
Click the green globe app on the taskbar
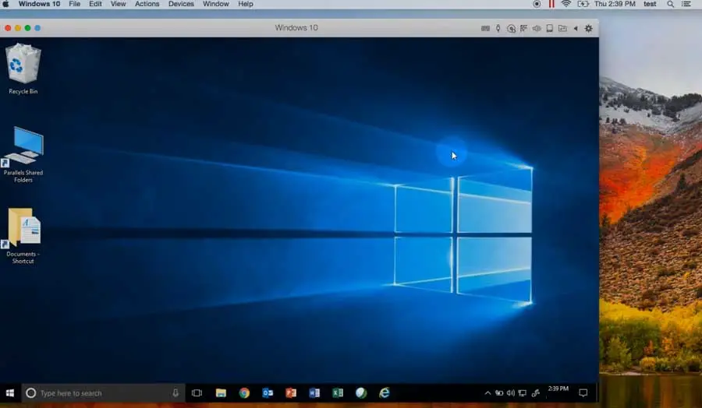[361, 393]
